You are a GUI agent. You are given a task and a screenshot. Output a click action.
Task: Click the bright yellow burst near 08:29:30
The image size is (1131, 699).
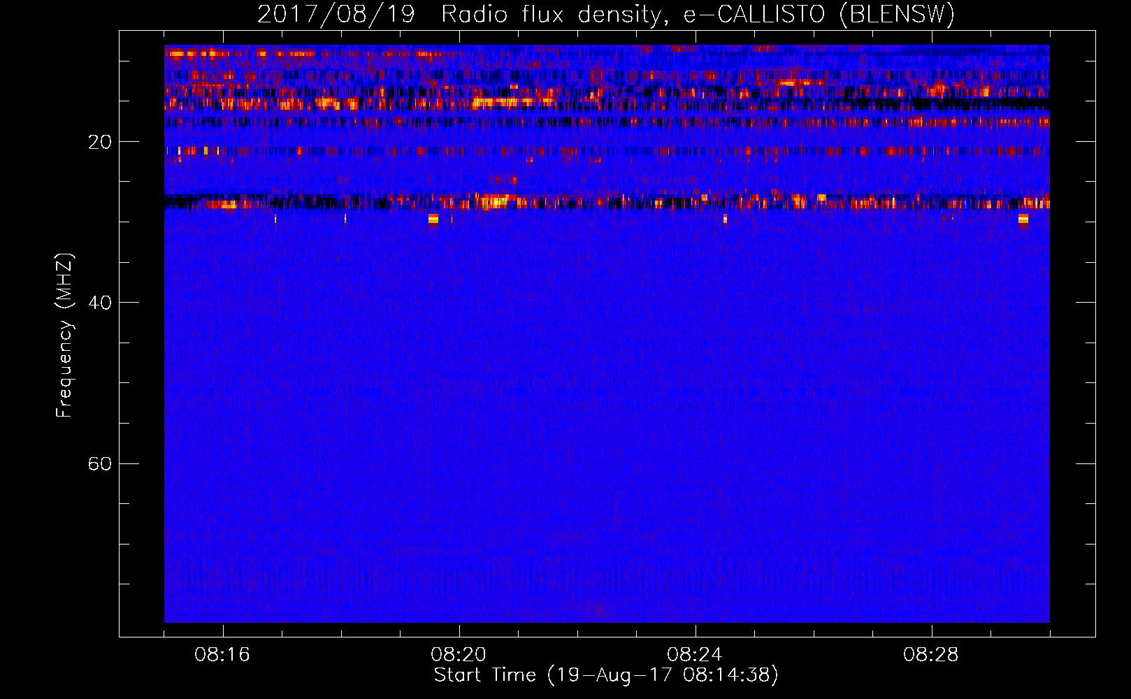click(1023, 219)
